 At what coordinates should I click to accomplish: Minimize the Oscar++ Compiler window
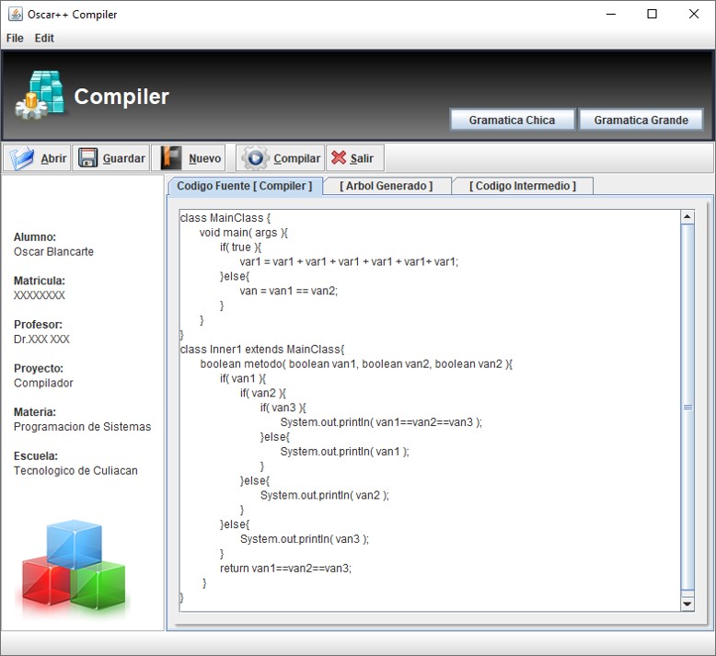pyautogui.click(x=611, y=14)
